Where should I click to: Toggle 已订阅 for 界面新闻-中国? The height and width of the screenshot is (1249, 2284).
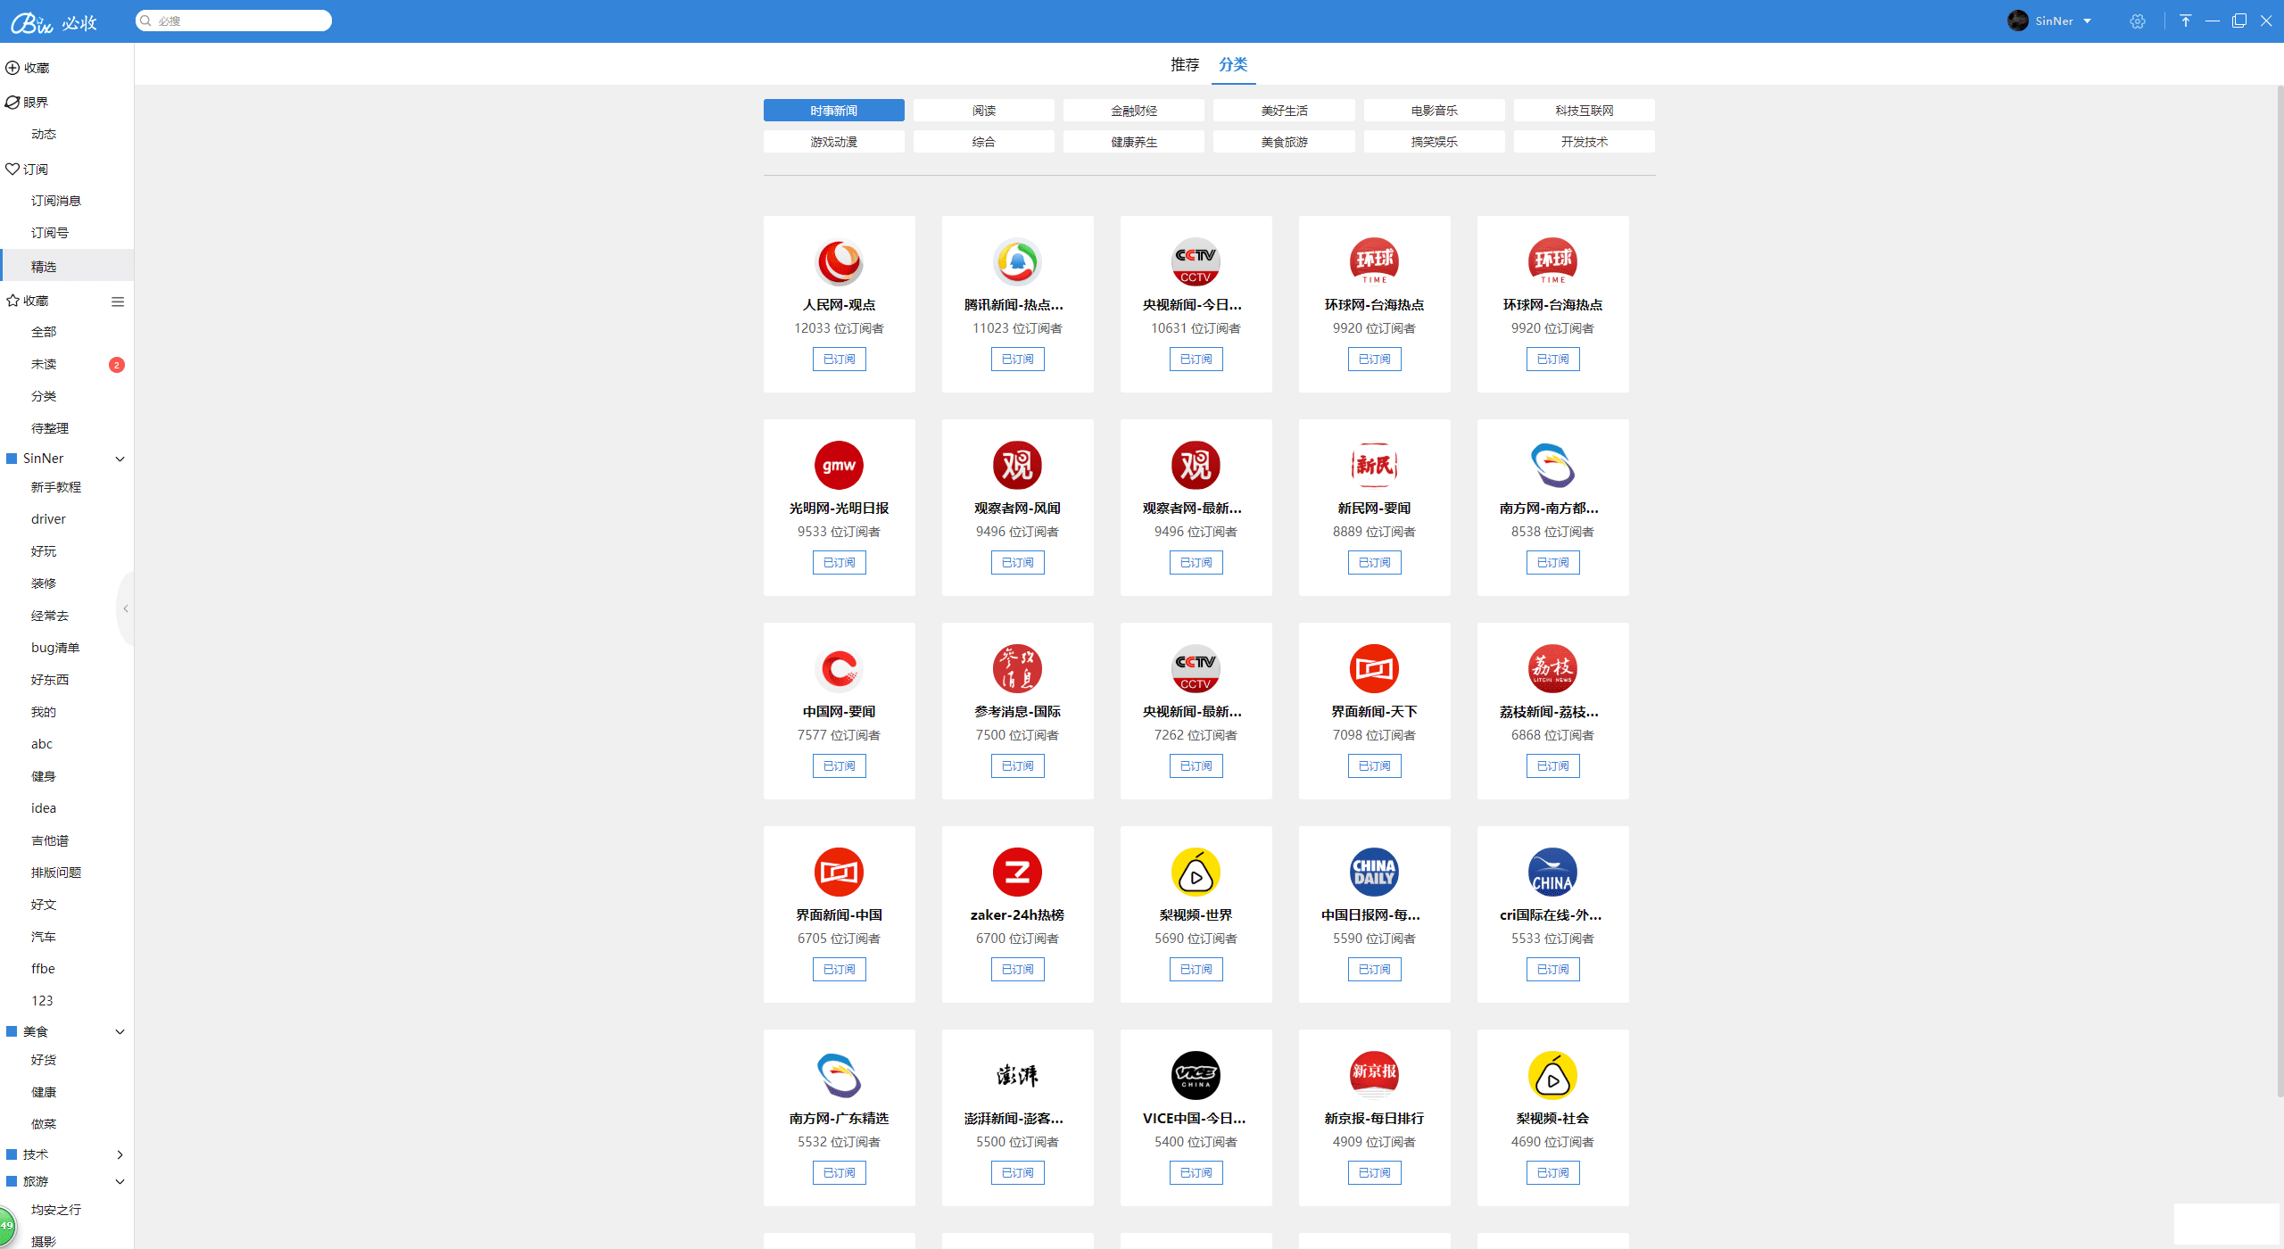(x=839, y=969)
